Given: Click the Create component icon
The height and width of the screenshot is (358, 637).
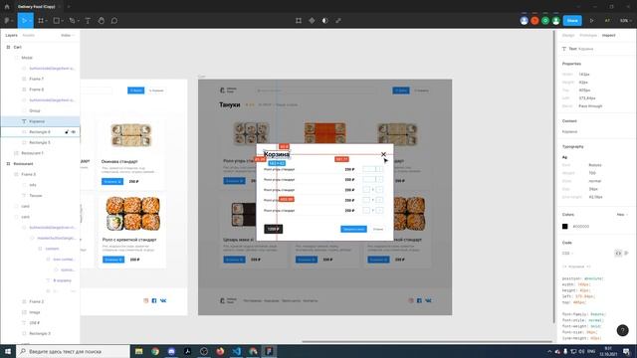Looking at the screenshot, I should (312, 20).
